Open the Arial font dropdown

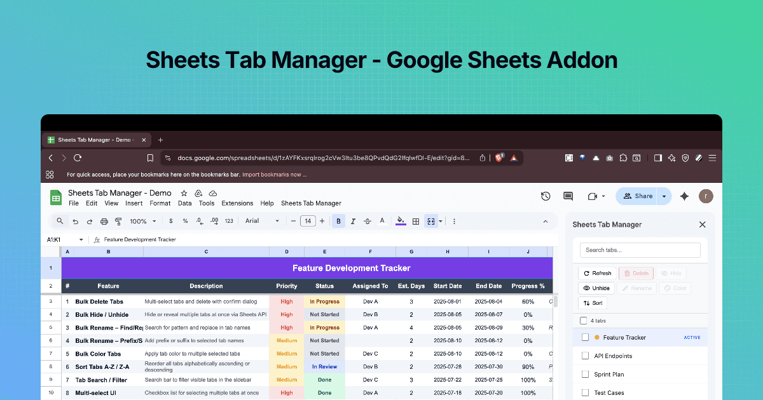(x=262, y=222)
